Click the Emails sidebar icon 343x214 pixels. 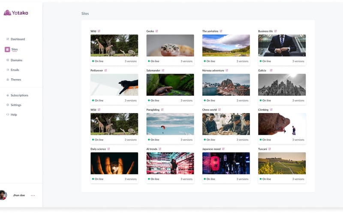click(8, 70)
